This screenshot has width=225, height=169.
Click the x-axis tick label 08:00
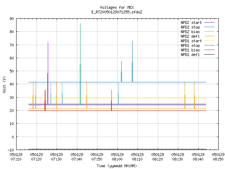click(x=117, y=159)
